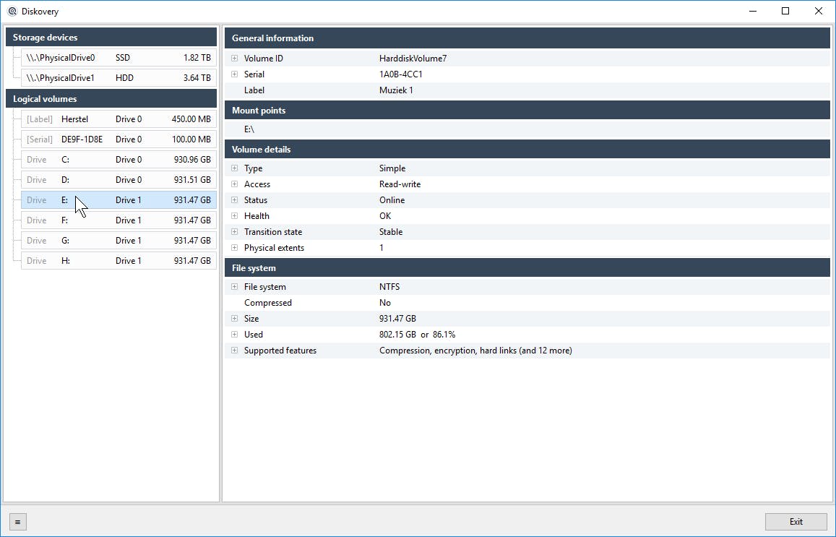Click the Compressed row label
This screenshot has width=836, height=537.
(x=267, y=303)
